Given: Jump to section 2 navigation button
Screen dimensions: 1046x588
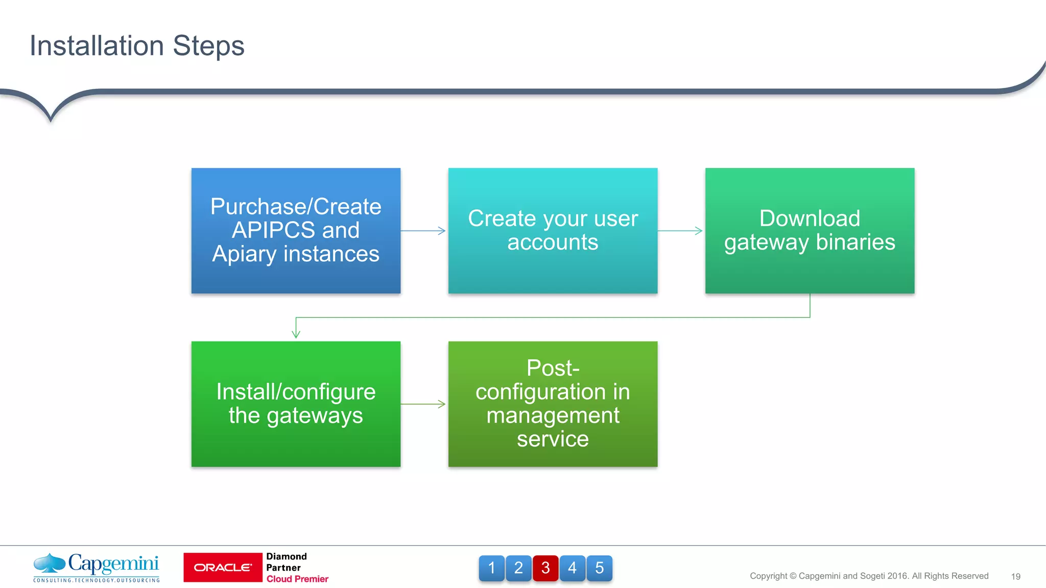Looking at the screenshot, I should [x=518, y=568].
